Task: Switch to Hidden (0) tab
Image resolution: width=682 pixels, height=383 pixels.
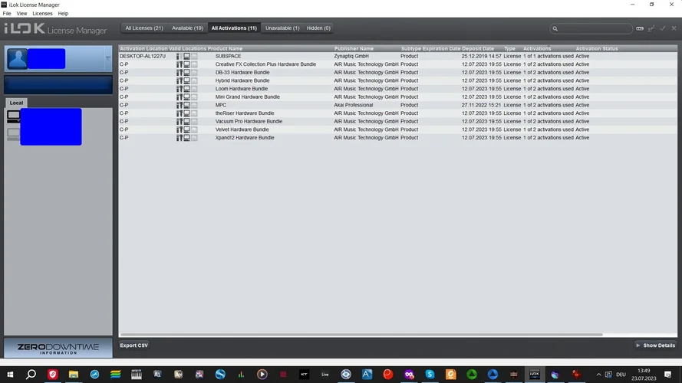Action: coord(318,28)
